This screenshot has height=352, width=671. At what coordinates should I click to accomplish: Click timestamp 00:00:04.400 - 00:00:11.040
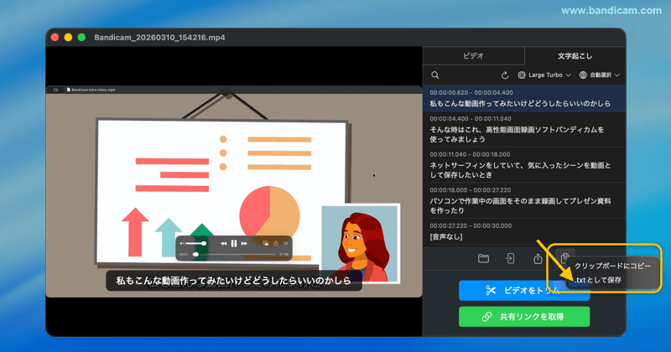(471, 119)
